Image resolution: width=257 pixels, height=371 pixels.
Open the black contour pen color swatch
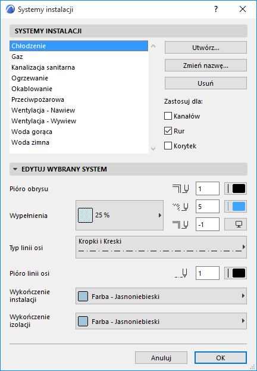236,189
